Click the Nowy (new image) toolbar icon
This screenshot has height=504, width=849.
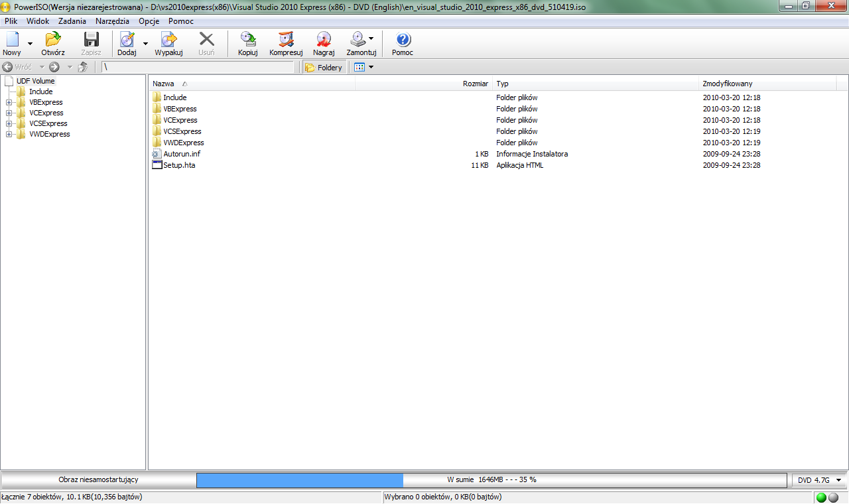point(12,40)
